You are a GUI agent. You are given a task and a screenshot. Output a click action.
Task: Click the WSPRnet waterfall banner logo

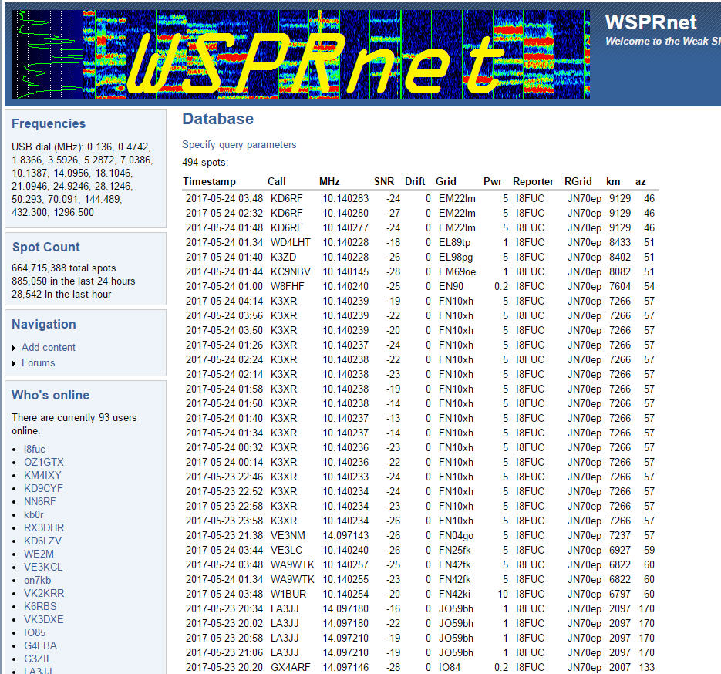click(302, 54)
